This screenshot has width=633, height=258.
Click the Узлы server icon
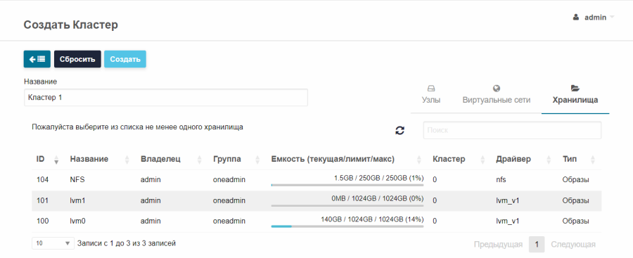pyautogui.click(x=431, y=89)
